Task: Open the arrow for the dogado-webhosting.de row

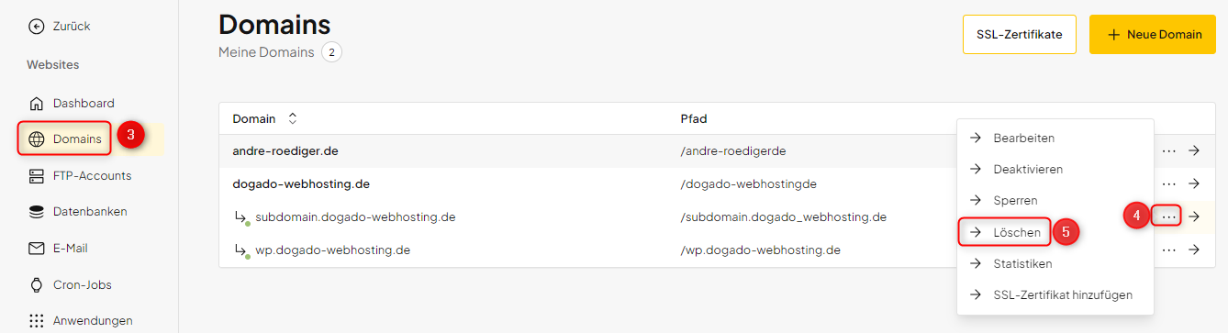Action: tap(1194, 184)
